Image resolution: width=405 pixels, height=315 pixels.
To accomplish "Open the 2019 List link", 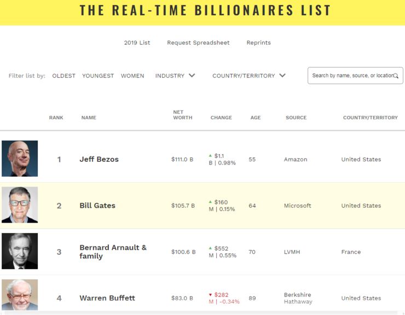I will [x=137, y=43].
